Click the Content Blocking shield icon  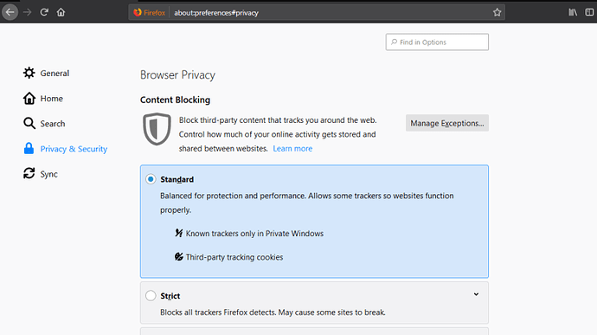click(157, 129)
